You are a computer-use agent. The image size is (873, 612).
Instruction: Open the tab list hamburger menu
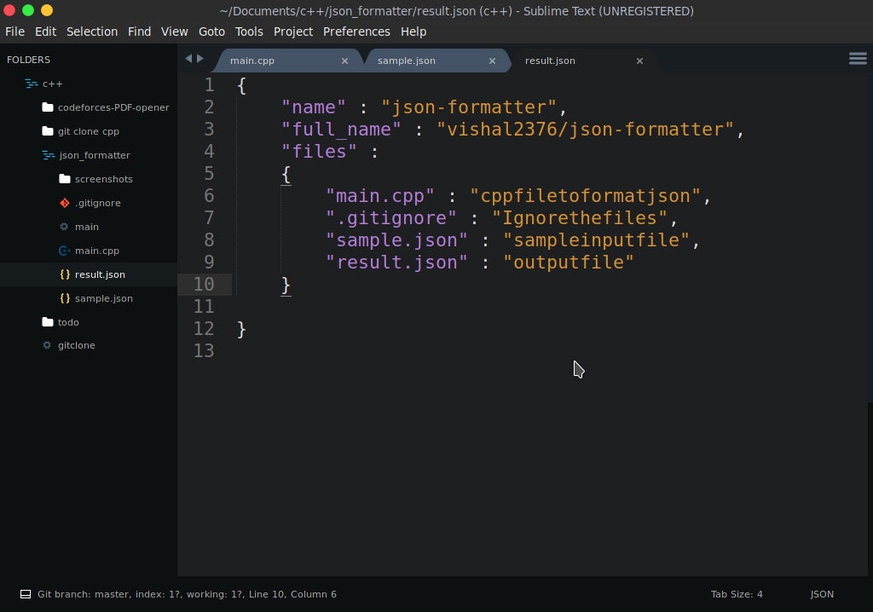click(x=858, y=59)
